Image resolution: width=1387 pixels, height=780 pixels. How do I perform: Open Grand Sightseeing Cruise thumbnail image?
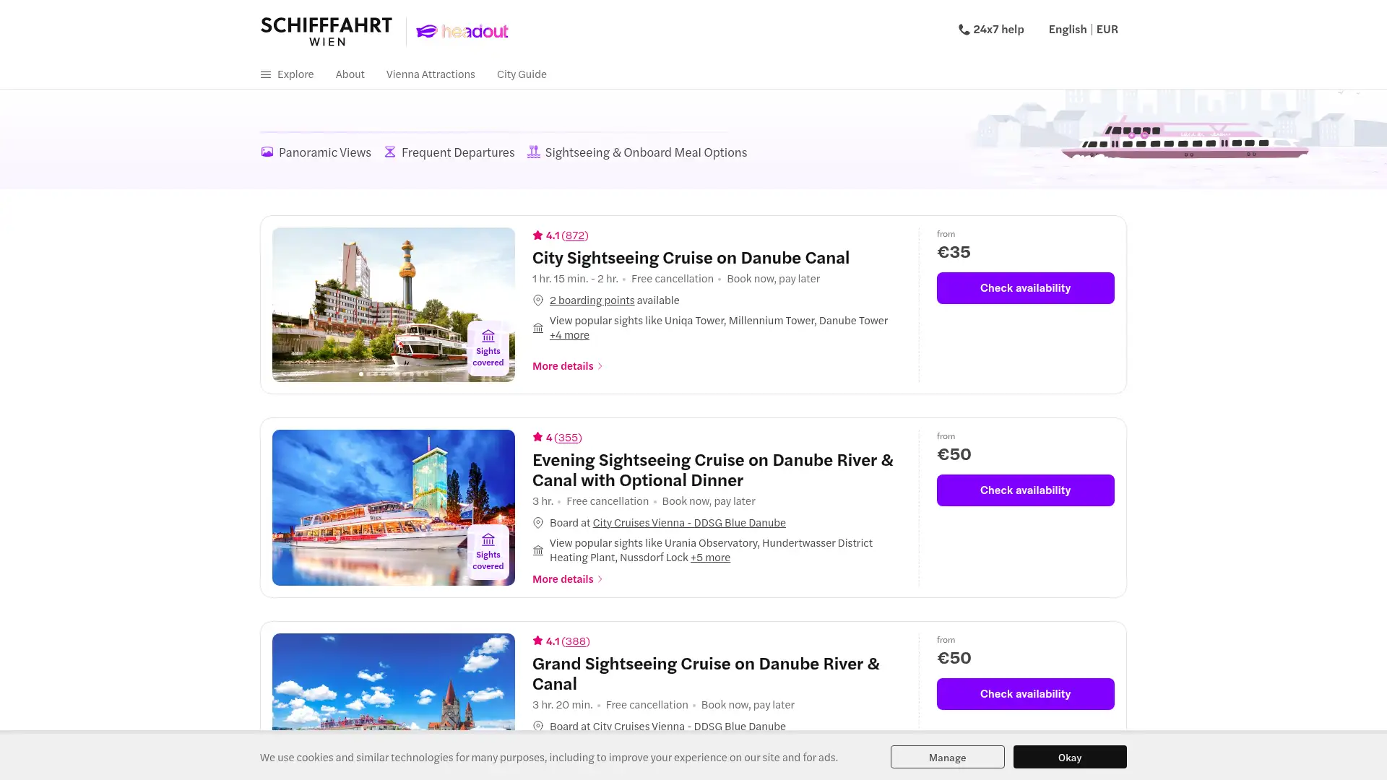(x=393, y=682)
